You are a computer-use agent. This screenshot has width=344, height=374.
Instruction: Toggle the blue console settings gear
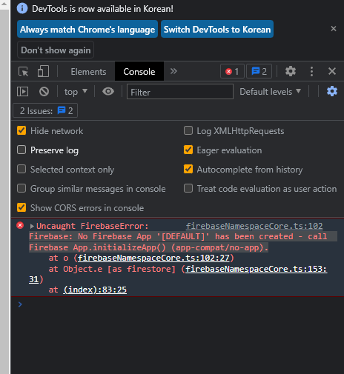332,91
